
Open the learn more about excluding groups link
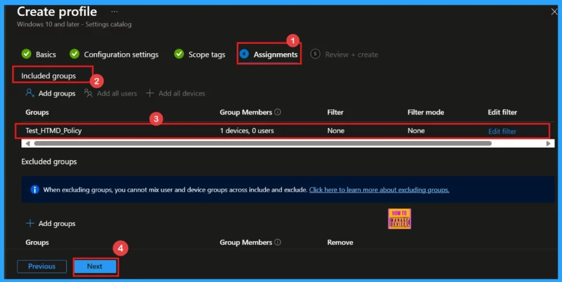[379, 189]
